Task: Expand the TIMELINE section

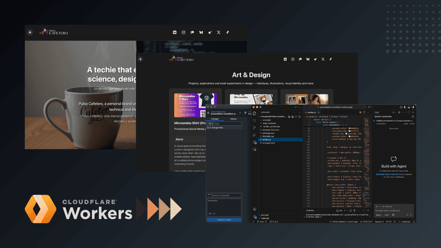Action: click(x=265, y=218)
